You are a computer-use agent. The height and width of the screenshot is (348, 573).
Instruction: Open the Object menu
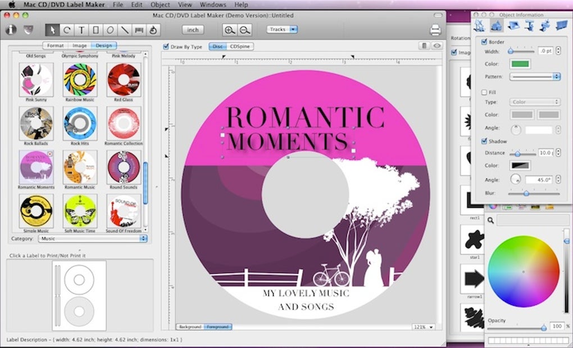tap(160, 4)
